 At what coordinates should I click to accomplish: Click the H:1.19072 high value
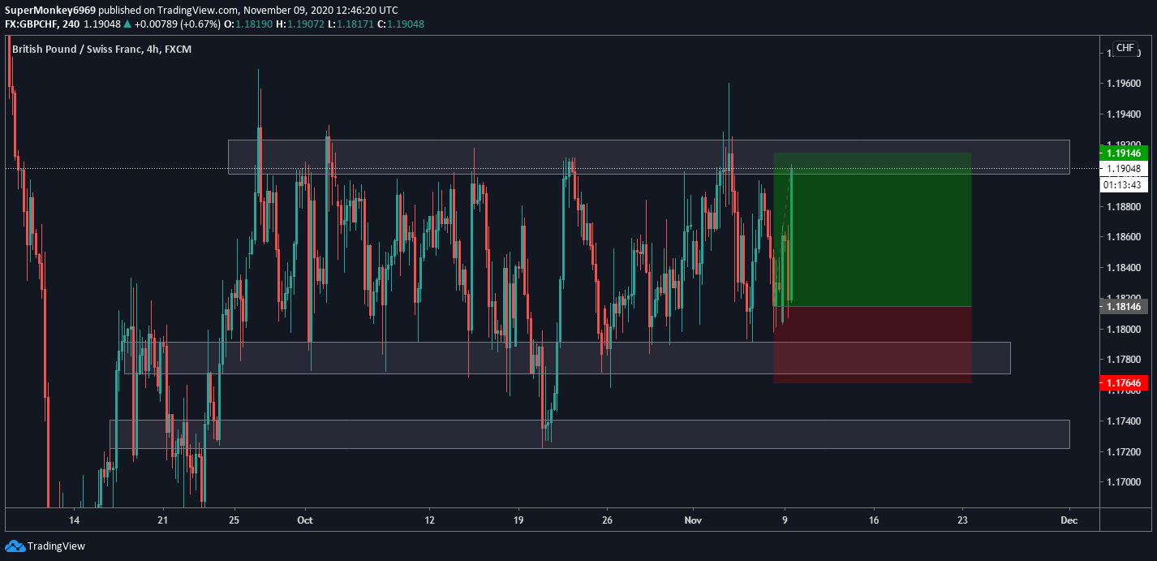tap(301, 24)
